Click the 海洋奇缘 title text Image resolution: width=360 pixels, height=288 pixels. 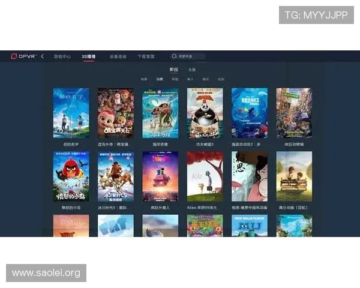[160, 145]
